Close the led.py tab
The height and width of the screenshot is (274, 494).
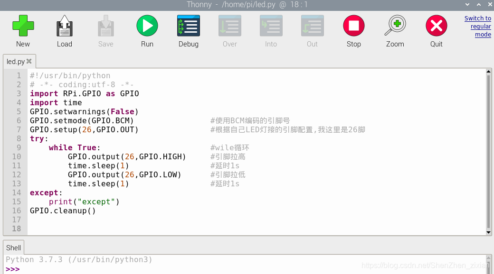point(29,61)
